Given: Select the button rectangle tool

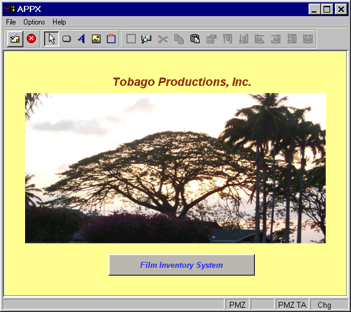Looking at the screenshot, I should [66, 39].
